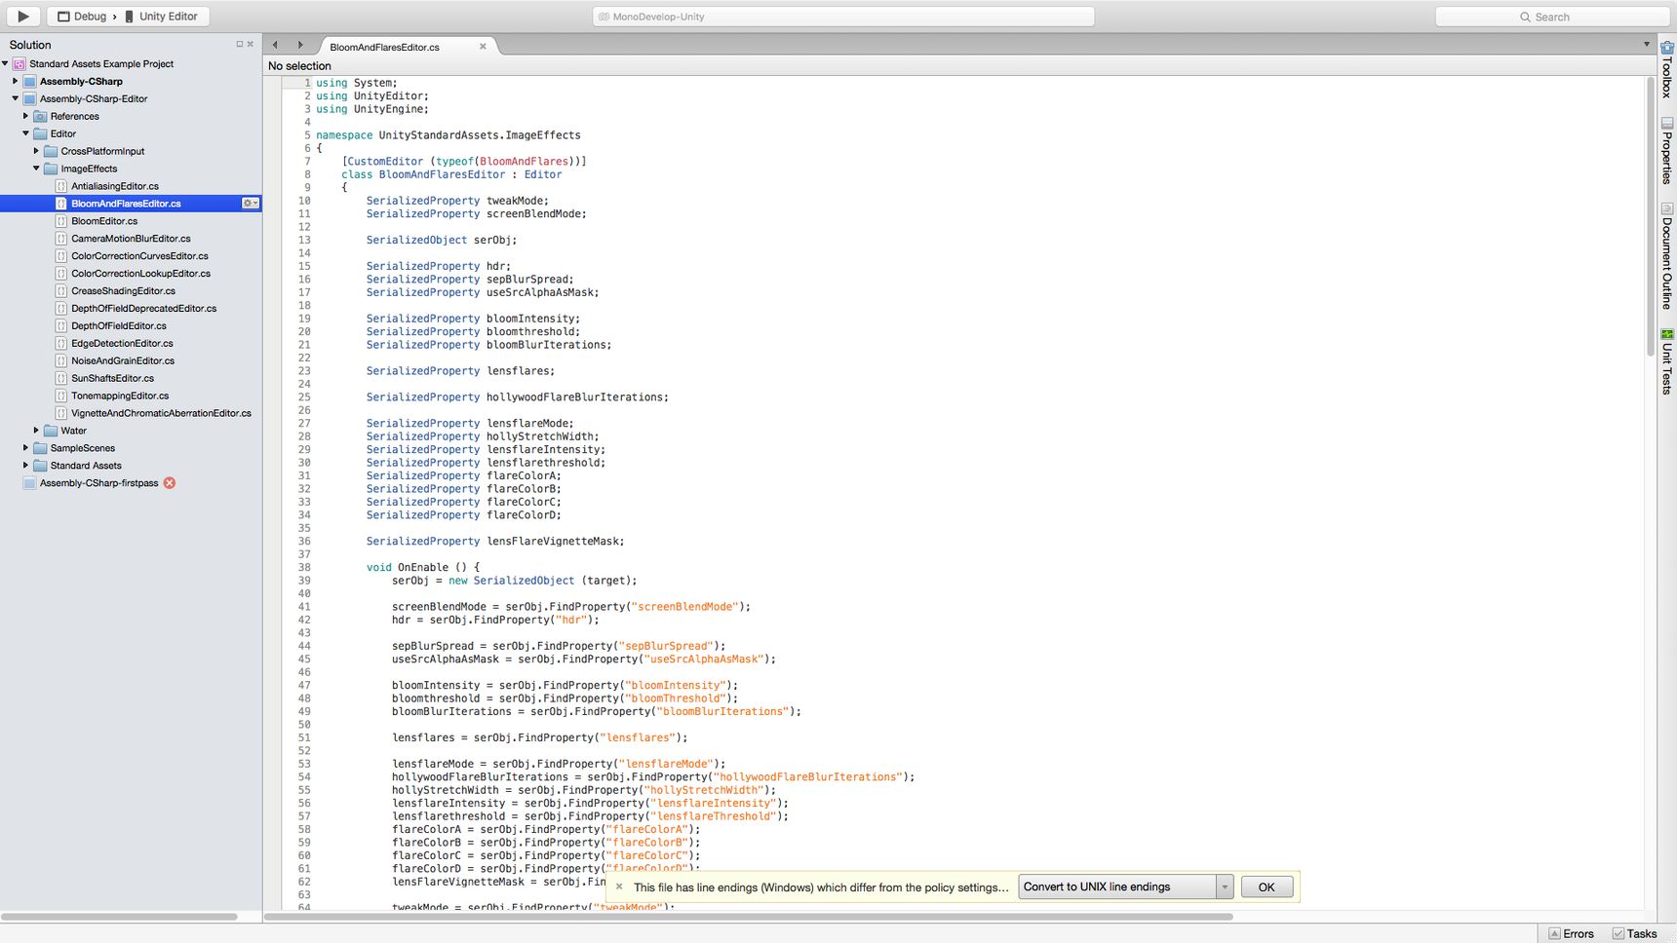Open VignetteAndChromaticAberrationEditor.cs file
This screenshot has width=1677, height=943.
pyautogui.click(x=161, y=414)
